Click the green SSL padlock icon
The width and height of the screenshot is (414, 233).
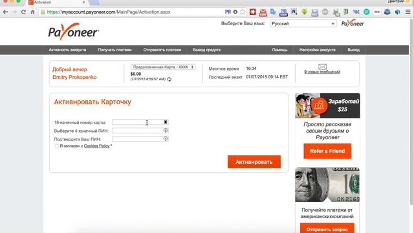43,12
